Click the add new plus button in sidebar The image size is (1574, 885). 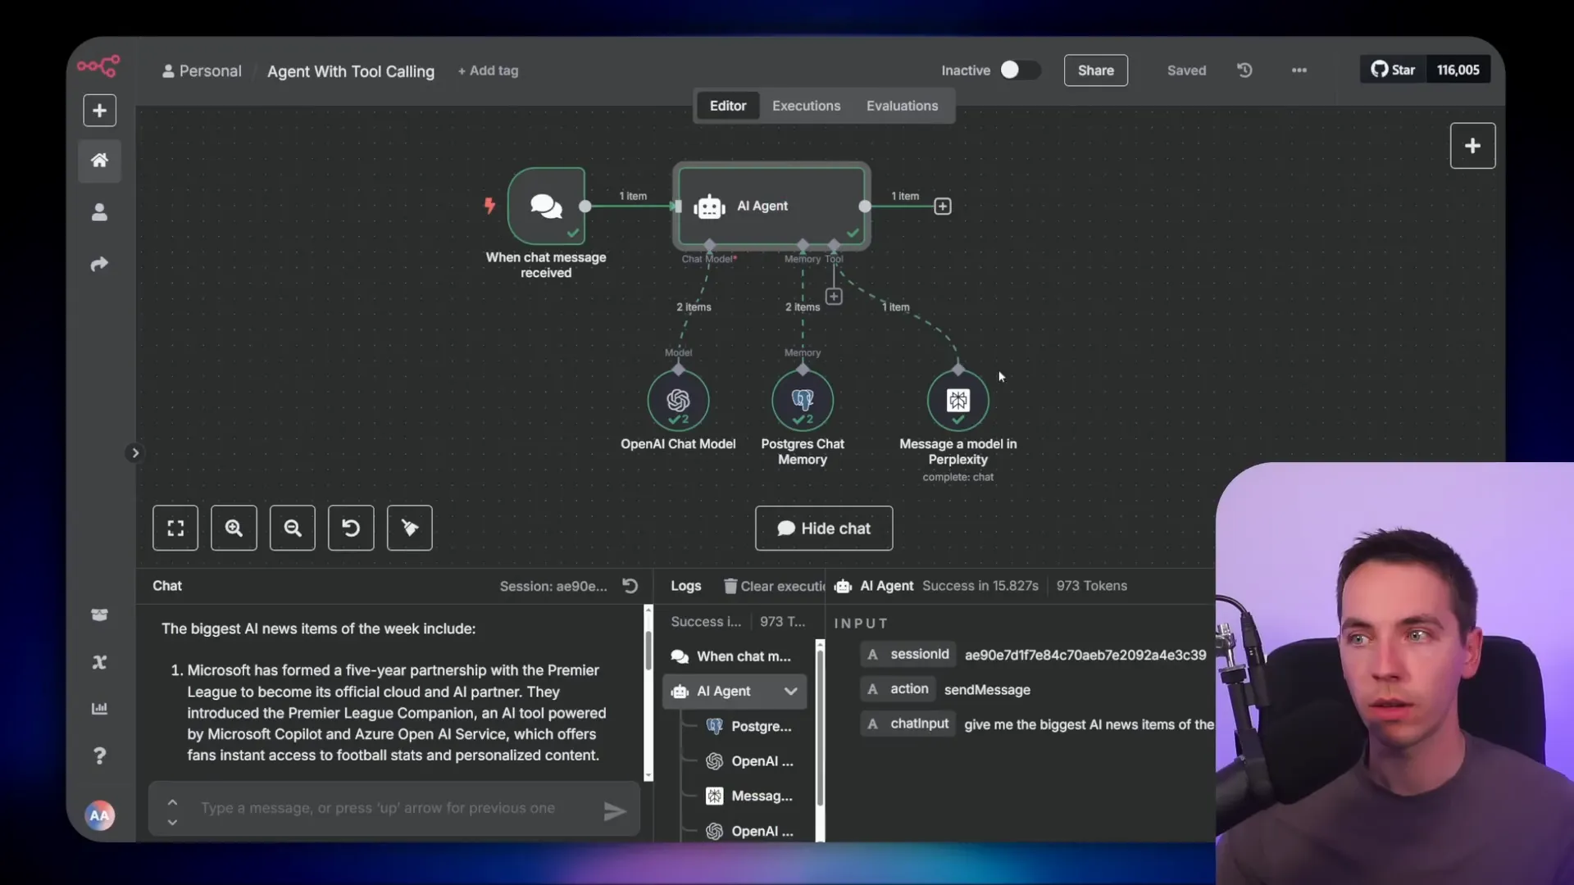tap(99, 111)
